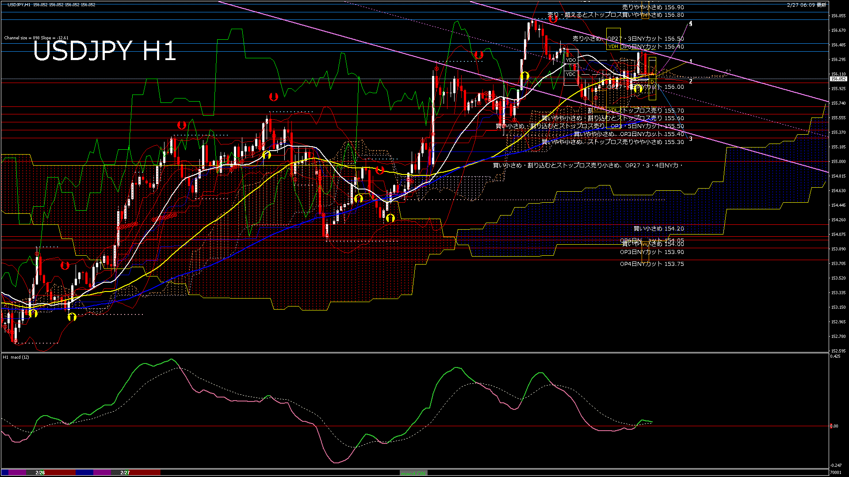Image resolution: width=849 pixels, height=477 pixels.
Task: Click the current price tag 156.052
Action: 838,79
